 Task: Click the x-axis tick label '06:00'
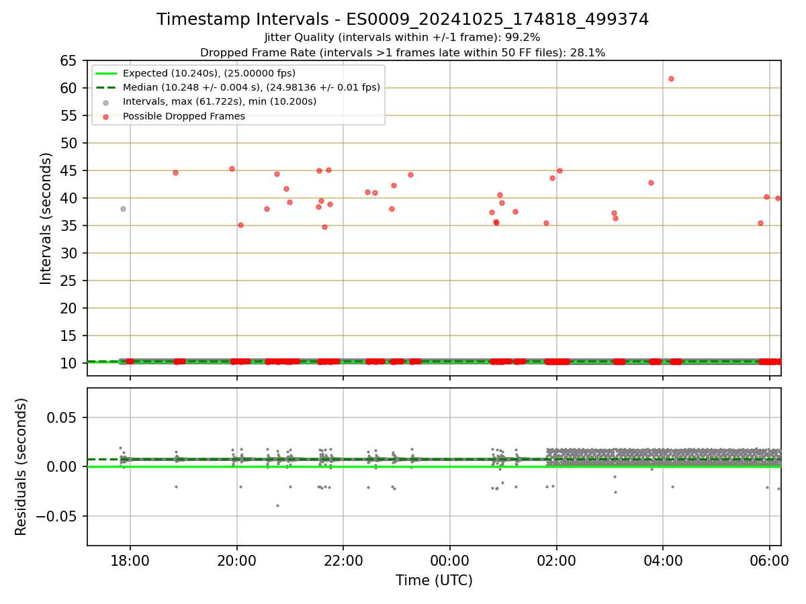point(770,560)
